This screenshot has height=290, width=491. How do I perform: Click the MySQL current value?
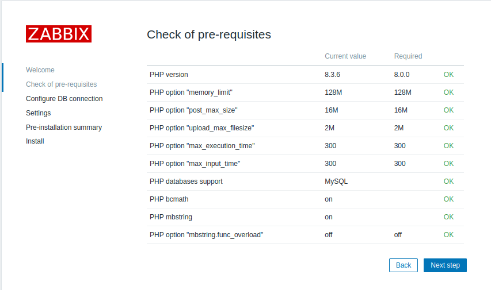tap(336, 181)
